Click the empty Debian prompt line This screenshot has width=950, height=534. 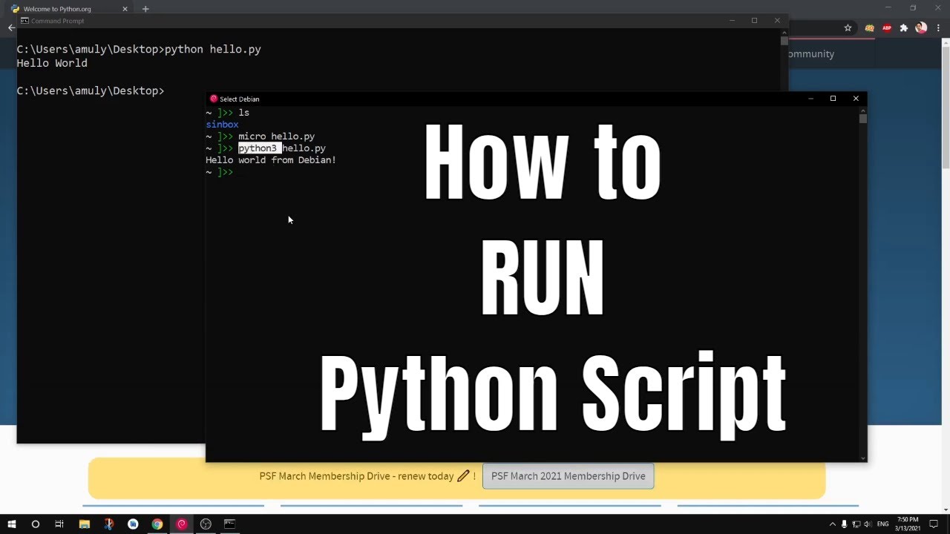pyautogui.click(x=220, y=172)
